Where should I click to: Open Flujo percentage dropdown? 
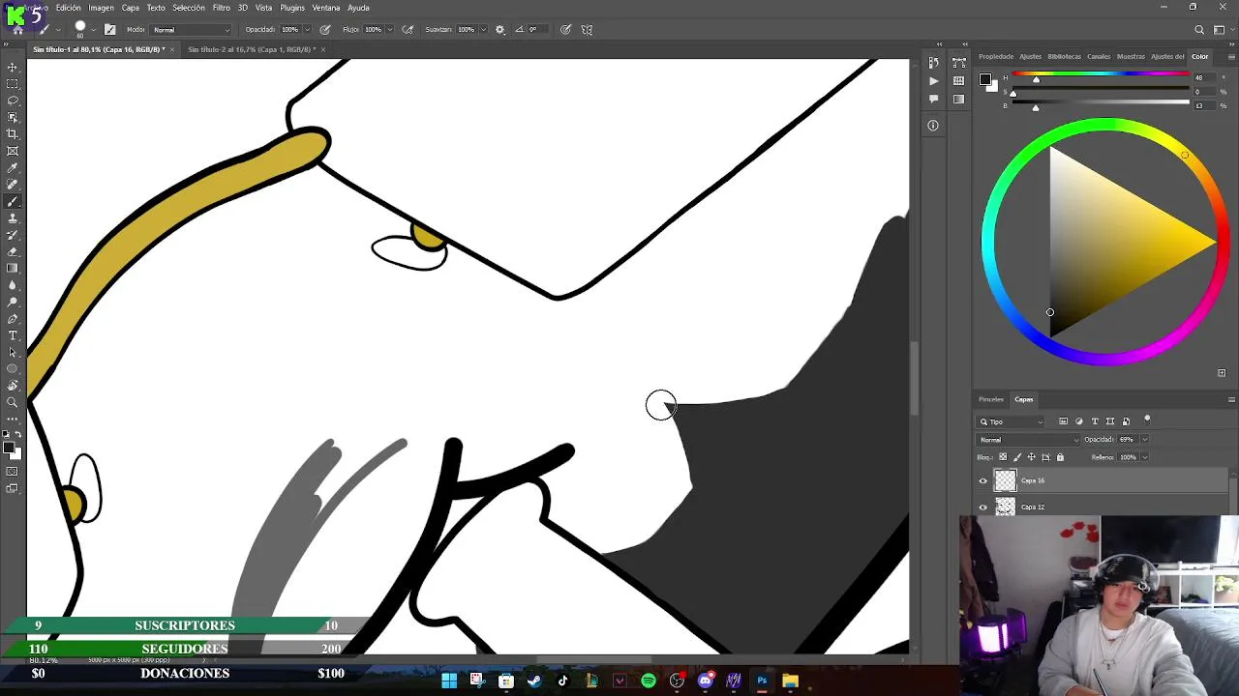click(x=390, y=30)
